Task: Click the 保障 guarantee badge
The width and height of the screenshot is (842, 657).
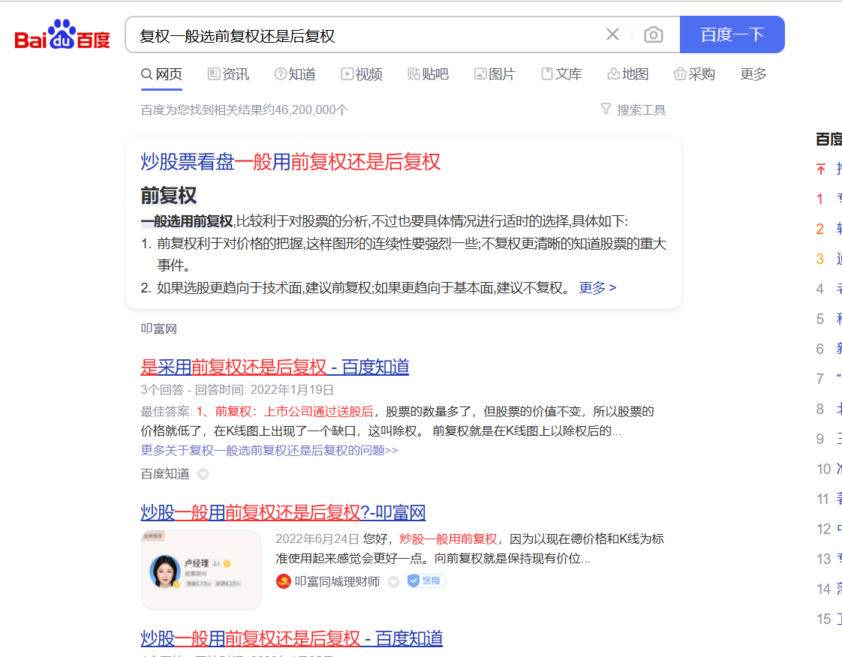Action: [426, 580]
